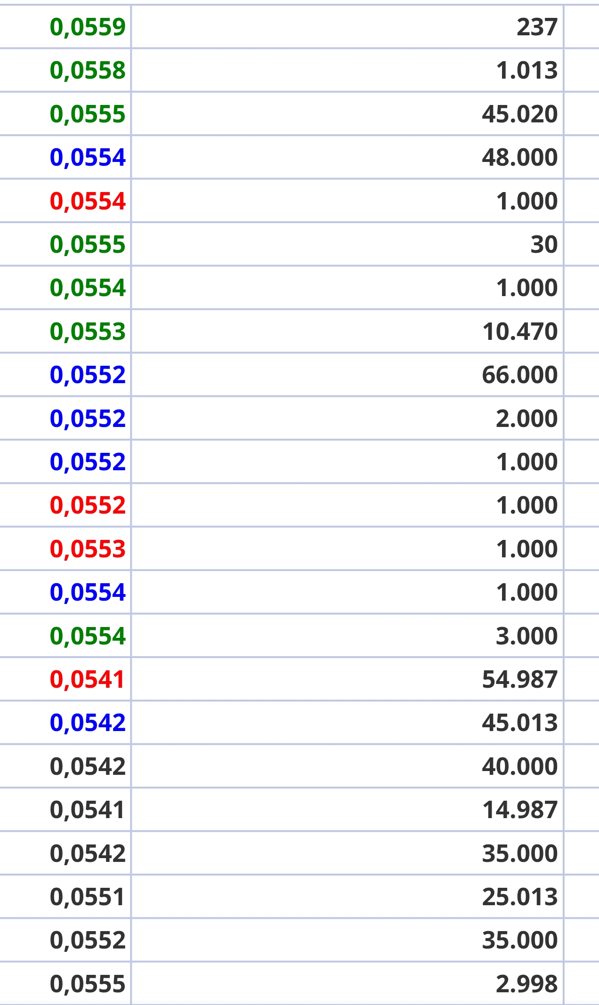Viewport: 599px width, 1005px height.
Task: Click the volume value 40.000
Action: [520, 766]
